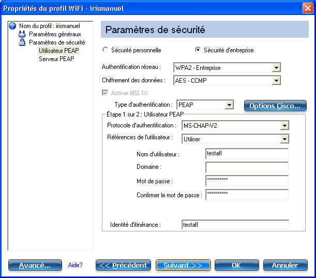The width and height of the screenshot is (316, 278).
Task: Open Paramètres de sécurité in the tree
Action: click(x=57, y=42)
